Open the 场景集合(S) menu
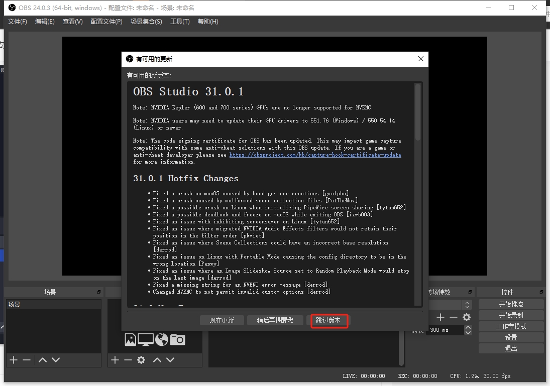Viewport: 550px width, 386px height. [146, 22]
